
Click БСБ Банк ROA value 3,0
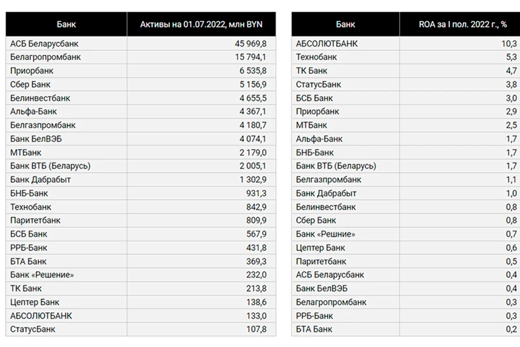click(511, 98)
